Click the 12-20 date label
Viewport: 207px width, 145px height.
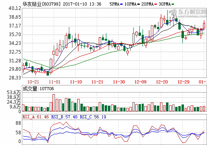[x=162, y=82]
